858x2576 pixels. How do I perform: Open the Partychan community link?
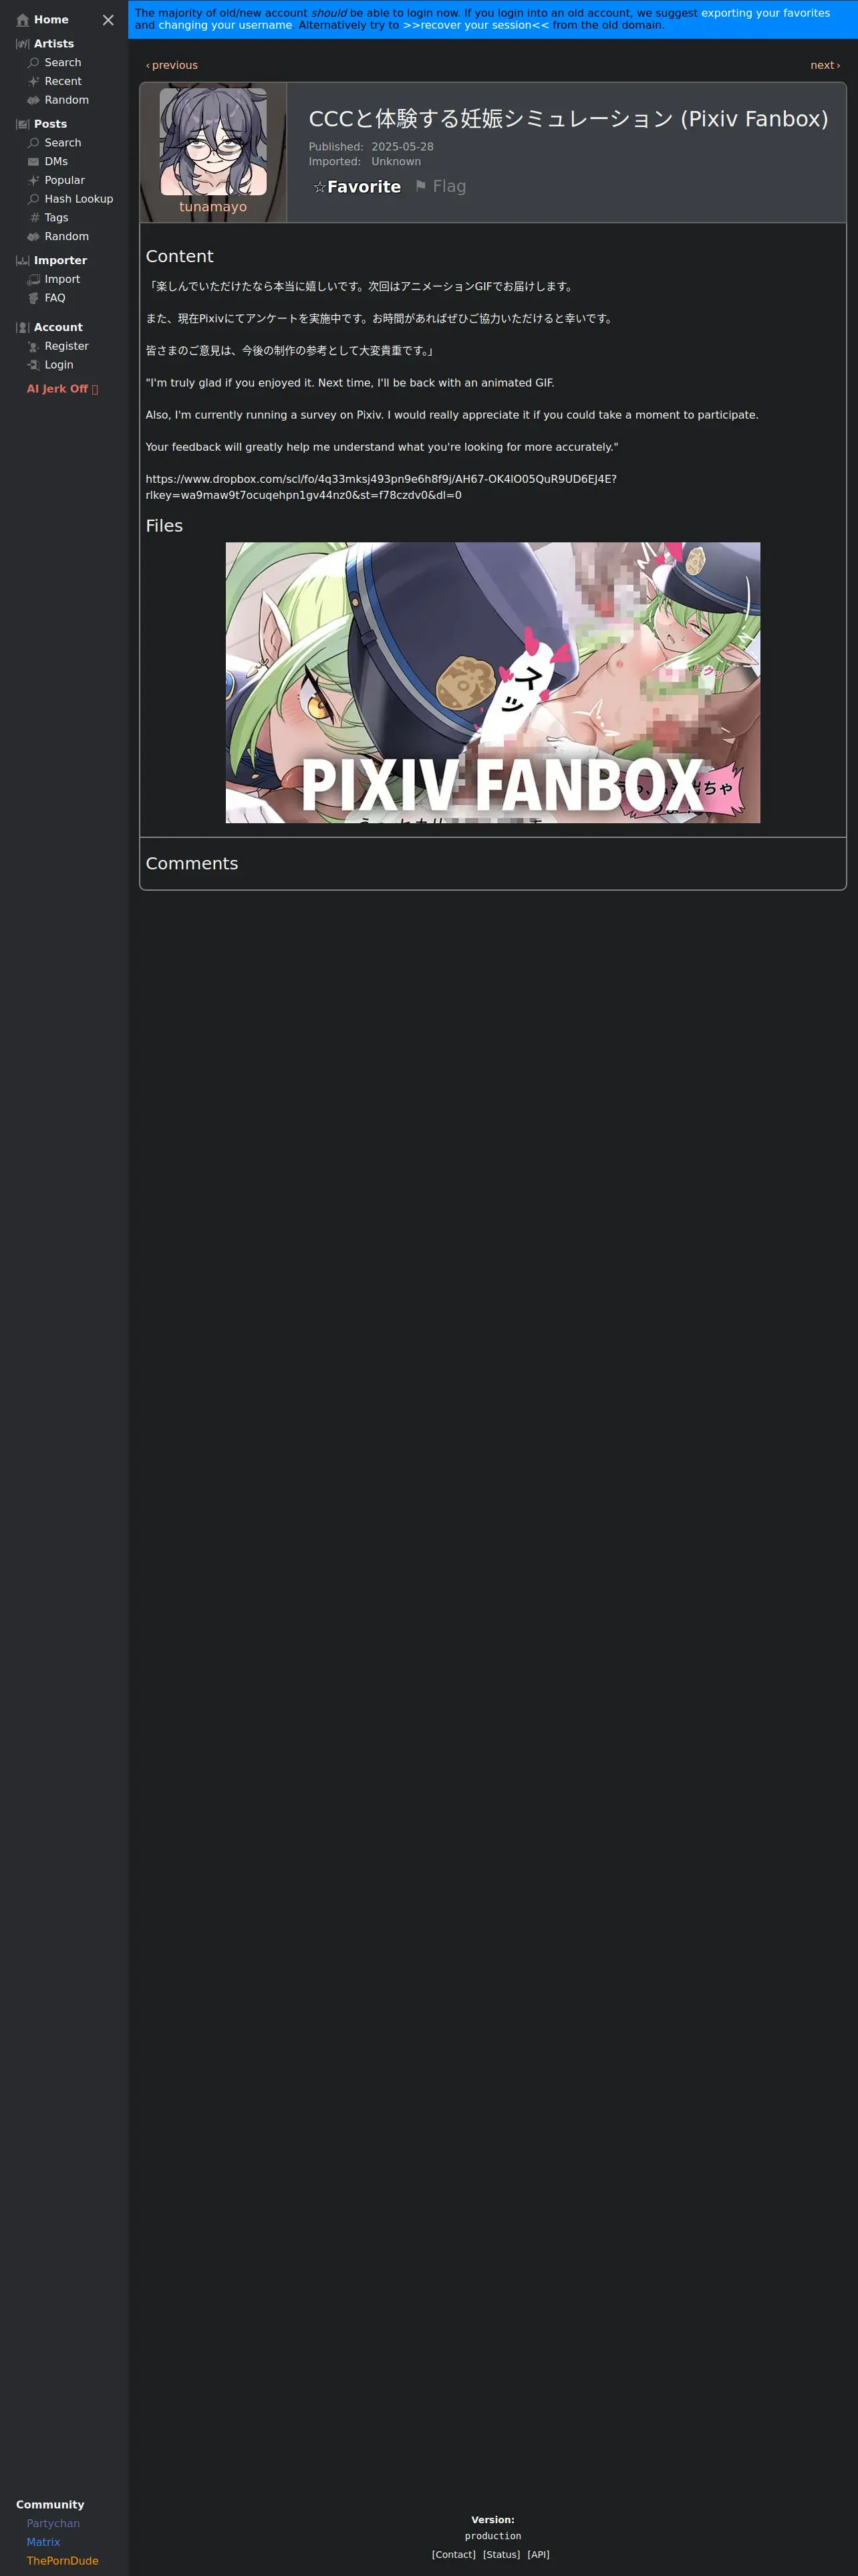53,2523
